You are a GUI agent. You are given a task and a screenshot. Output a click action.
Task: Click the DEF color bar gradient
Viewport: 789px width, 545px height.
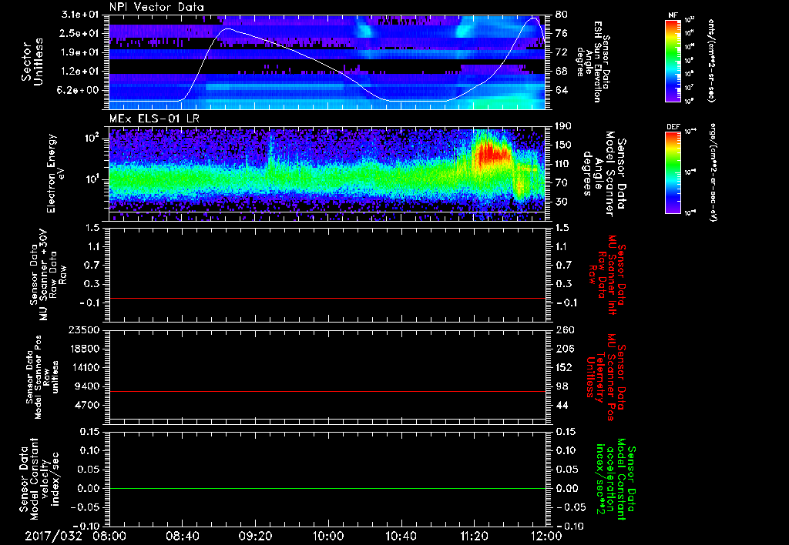click(x=673, y=172)
